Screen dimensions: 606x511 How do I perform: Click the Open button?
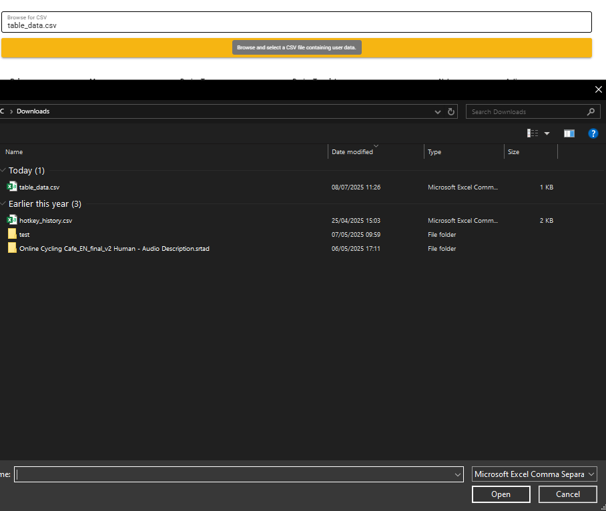point(501,494)
